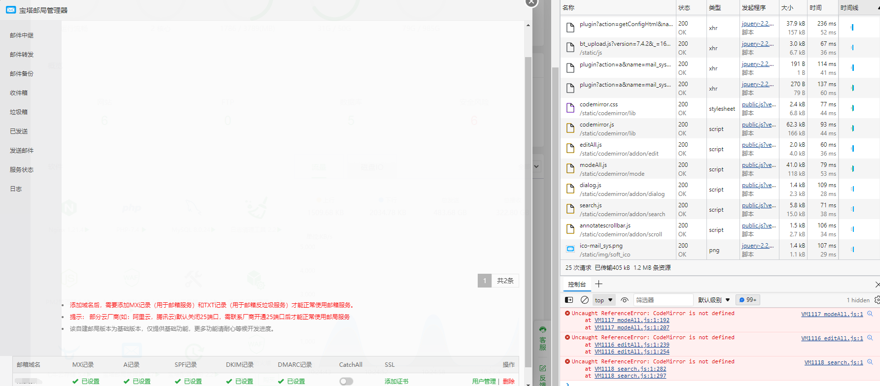The height and width of the screenshot is (386, 880).
Task: Clear the console with the ban icon
Action: tap(585, 300)
